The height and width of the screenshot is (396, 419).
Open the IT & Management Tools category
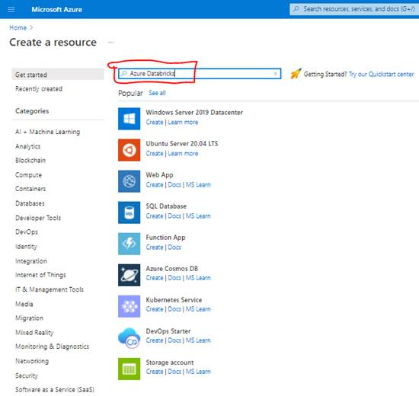point(50,289)
